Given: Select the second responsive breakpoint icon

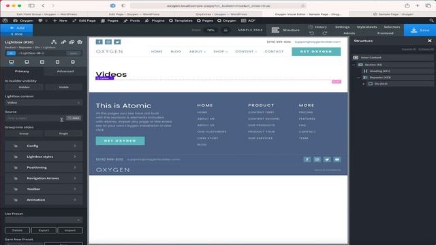Looking at the screenshot, I should pyautogui.click(x=27, y=62).
